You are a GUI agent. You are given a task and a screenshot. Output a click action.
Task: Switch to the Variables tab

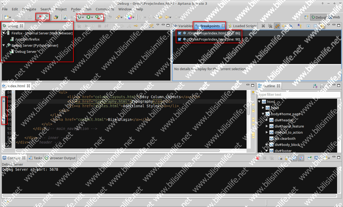coord(183,26)
